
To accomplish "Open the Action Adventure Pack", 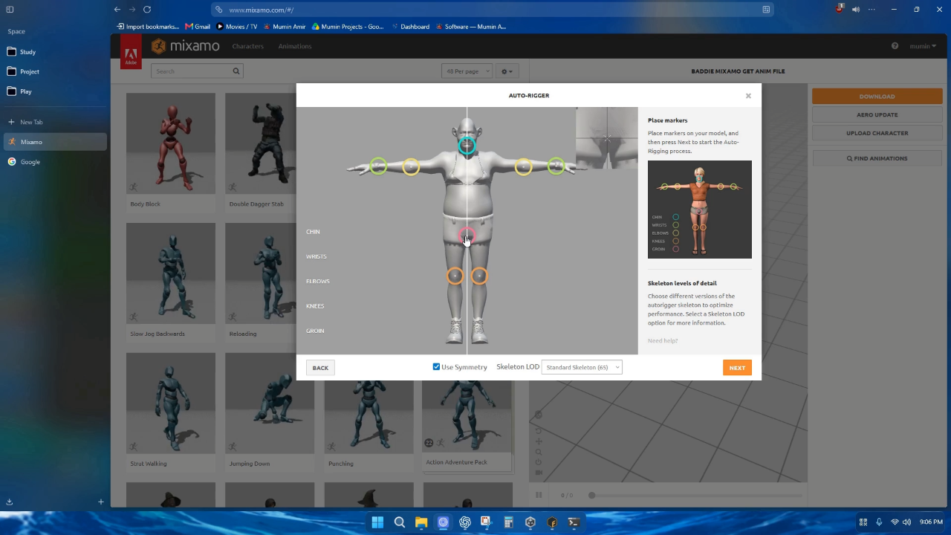I will (467, 416).
